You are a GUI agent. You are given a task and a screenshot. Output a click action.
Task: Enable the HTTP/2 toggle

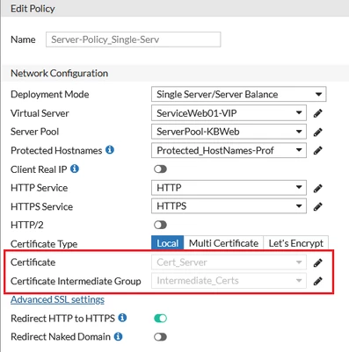pos(160,225)
